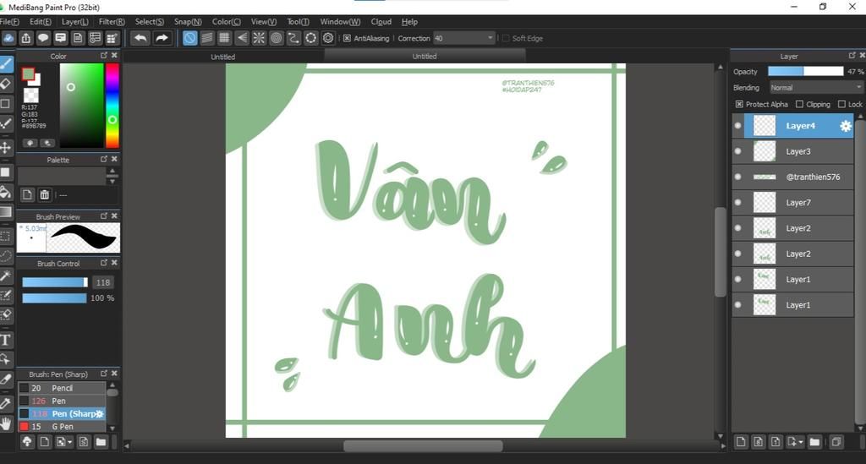Enable the radial snap icon
Viewport: 866px width, 464px height.
pyautogui.click(x=259, y=38)
